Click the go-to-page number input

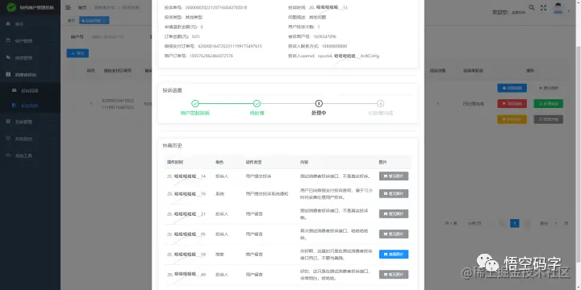pyautogui.click(x=556, y=223)
